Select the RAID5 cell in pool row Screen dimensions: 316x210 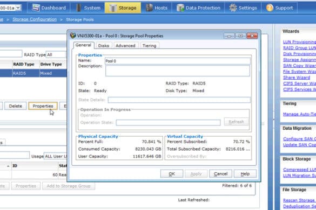tap(26, 73)
